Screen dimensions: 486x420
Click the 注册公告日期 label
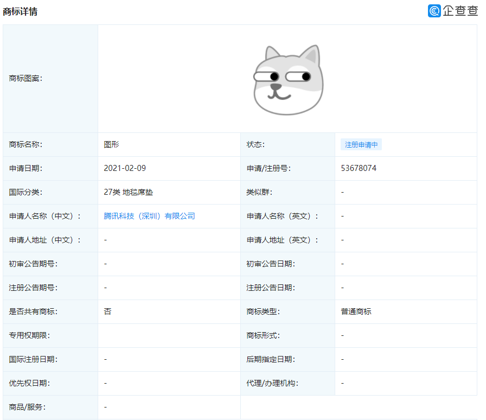[x=271, y=288]
